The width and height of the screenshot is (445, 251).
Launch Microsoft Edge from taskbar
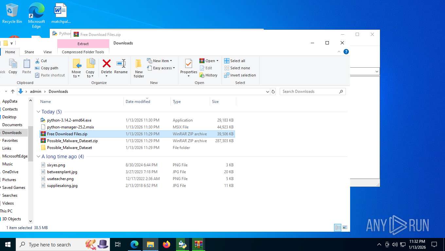tap(134, 244)
